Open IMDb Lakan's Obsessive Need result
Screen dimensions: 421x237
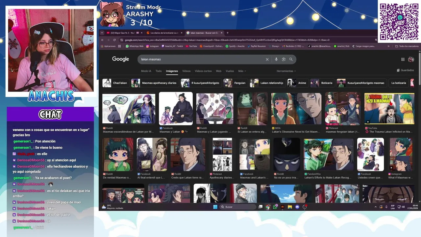click(296, 109)
